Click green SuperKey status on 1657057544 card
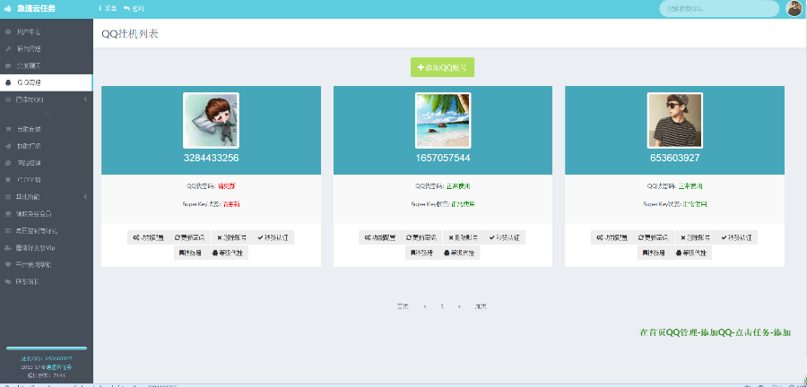This screenshot has width=807, height=387. click(x=463, y=204)
